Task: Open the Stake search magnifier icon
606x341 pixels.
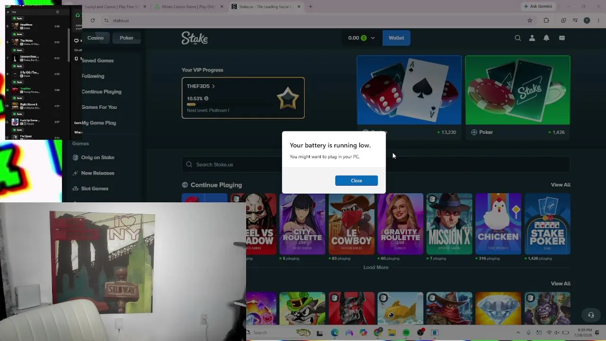Action: pyautogui.click(x=517, y=38)
